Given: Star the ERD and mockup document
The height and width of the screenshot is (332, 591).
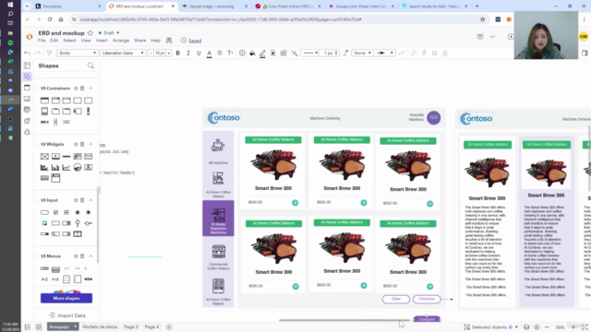Looking at the screenshot, I should tap(90, 33).
